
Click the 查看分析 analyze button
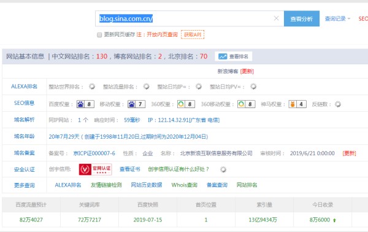302,18
